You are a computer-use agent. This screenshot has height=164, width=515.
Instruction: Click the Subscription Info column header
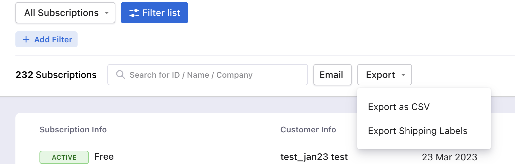[73, 130]
